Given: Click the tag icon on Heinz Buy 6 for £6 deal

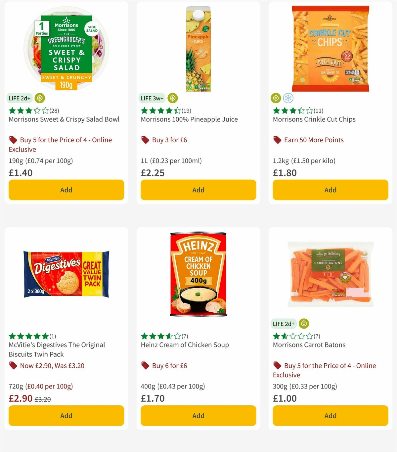Looking at the screenshot, I should point(145,365).
